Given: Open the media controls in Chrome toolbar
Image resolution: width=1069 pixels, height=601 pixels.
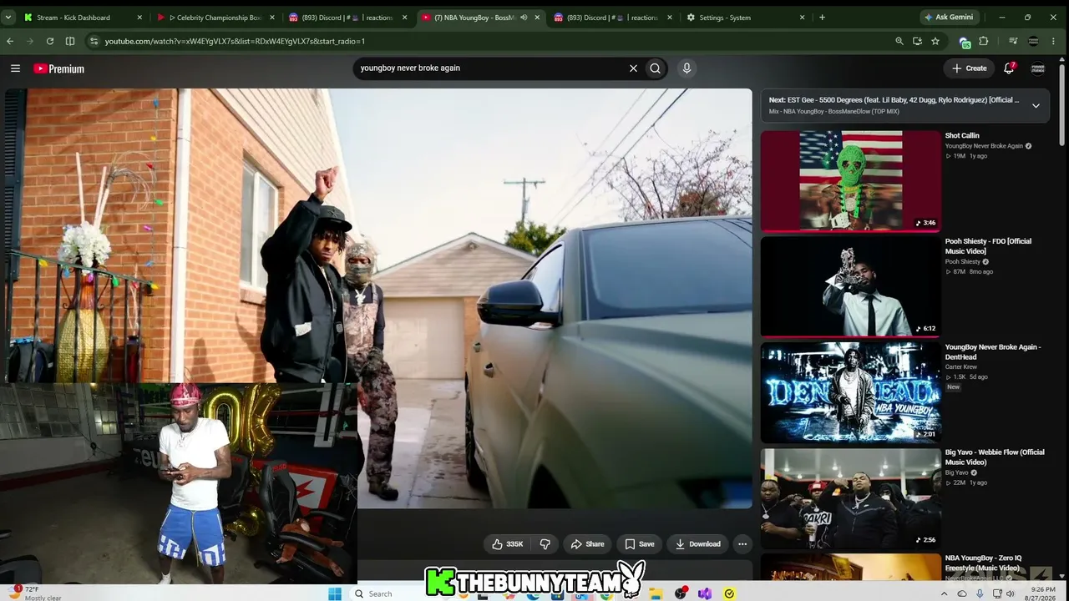Looking at the screenshot, I should coord(1013,41).
